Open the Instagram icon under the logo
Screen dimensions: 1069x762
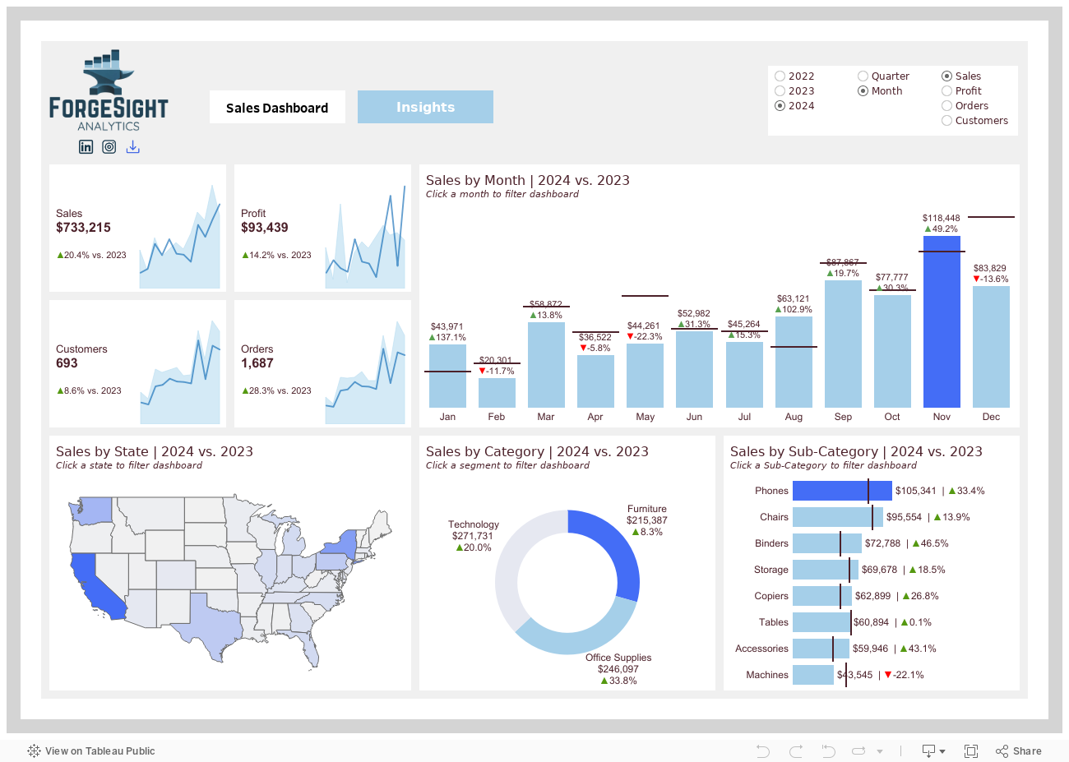tap(109, 147)
